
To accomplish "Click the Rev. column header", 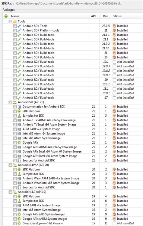I will [106, 16].
